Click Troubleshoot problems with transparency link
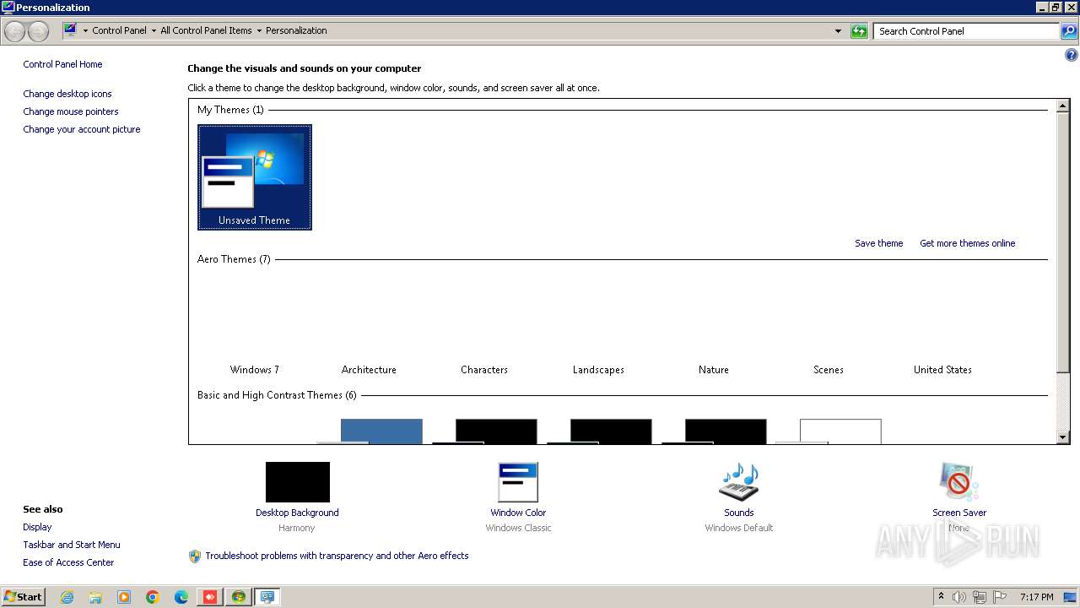Viewport: 1080px width, 608px height. coord(337,556)
